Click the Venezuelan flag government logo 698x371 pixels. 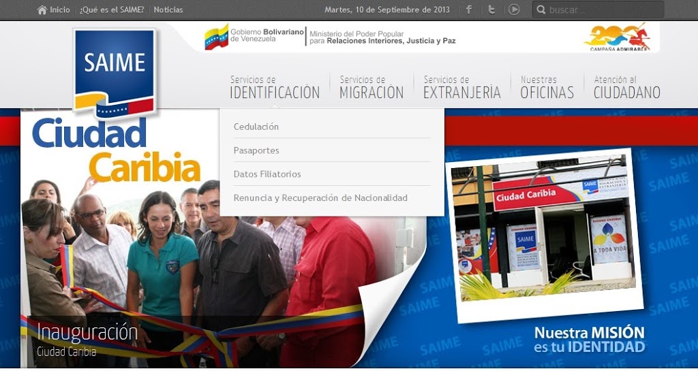216,37
